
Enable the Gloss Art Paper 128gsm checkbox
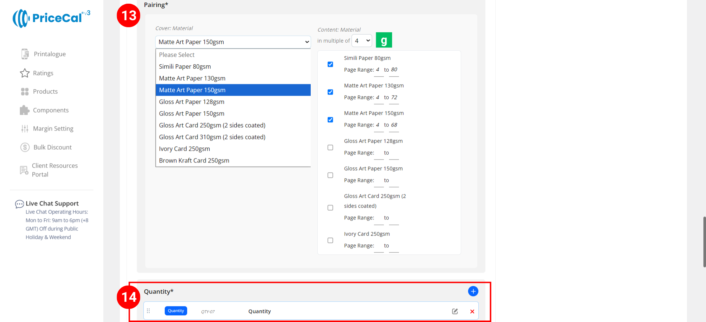tap(330, 147)
